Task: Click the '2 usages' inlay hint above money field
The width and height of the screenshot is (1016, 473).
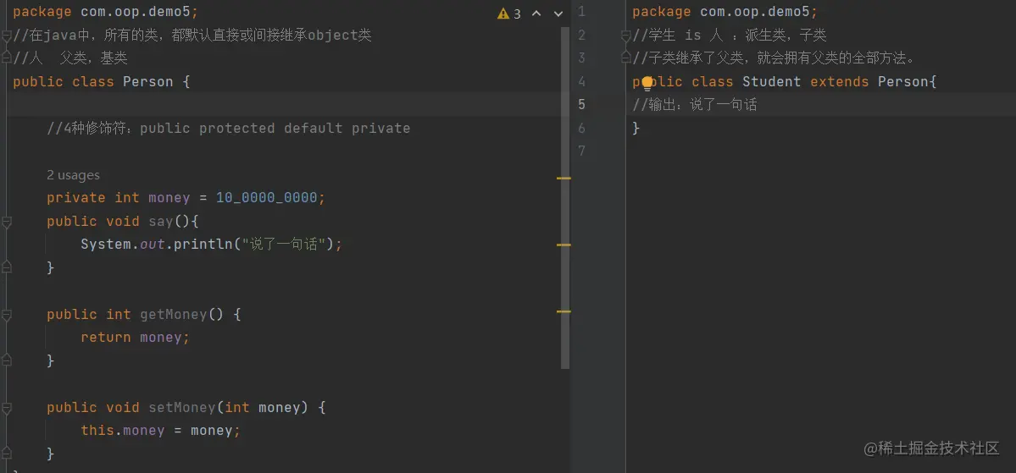Action: click(73, 174)
